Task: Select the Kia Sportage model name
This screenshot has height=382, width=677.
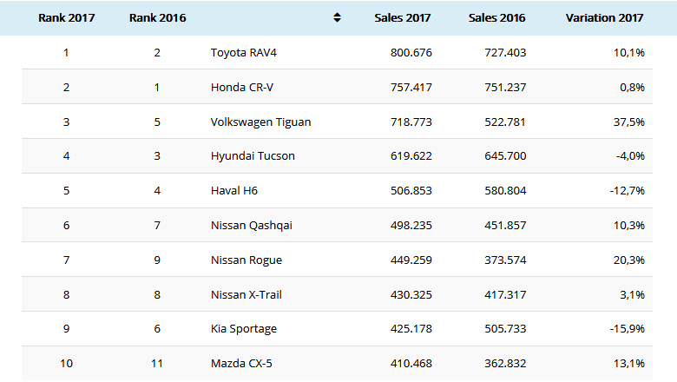Action: (244, 329)
